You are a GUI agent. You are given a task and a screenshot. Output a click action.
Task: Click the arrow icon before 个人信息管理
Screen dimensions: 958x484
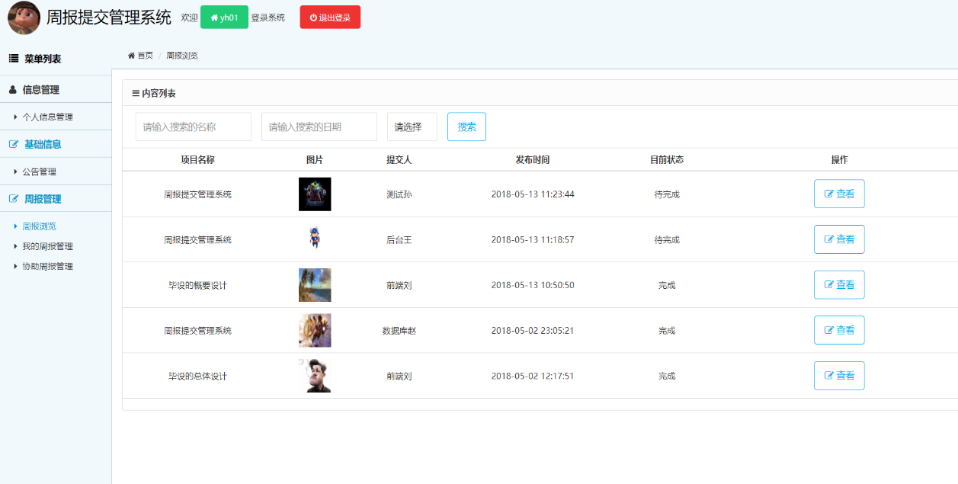16,117
